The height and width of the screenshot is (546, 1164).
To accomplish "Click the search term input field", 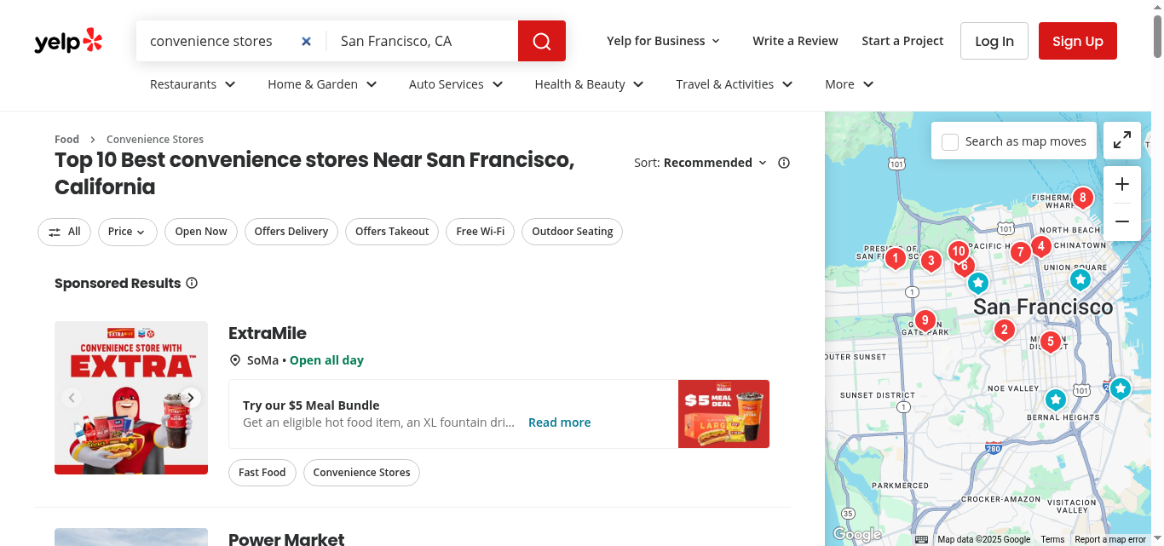I will (x=220, y=41).
